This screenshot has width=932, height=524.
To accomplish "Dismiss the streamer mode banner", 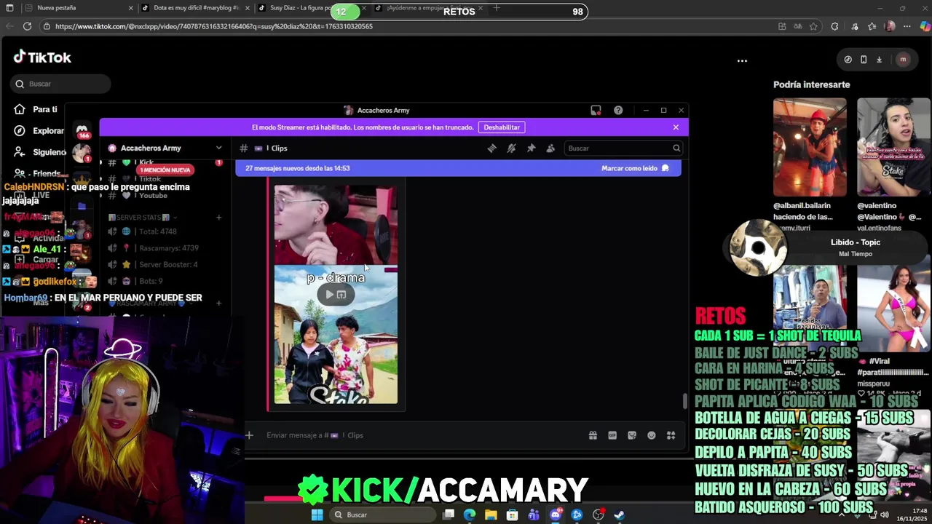I will click(x=676, y=127).
